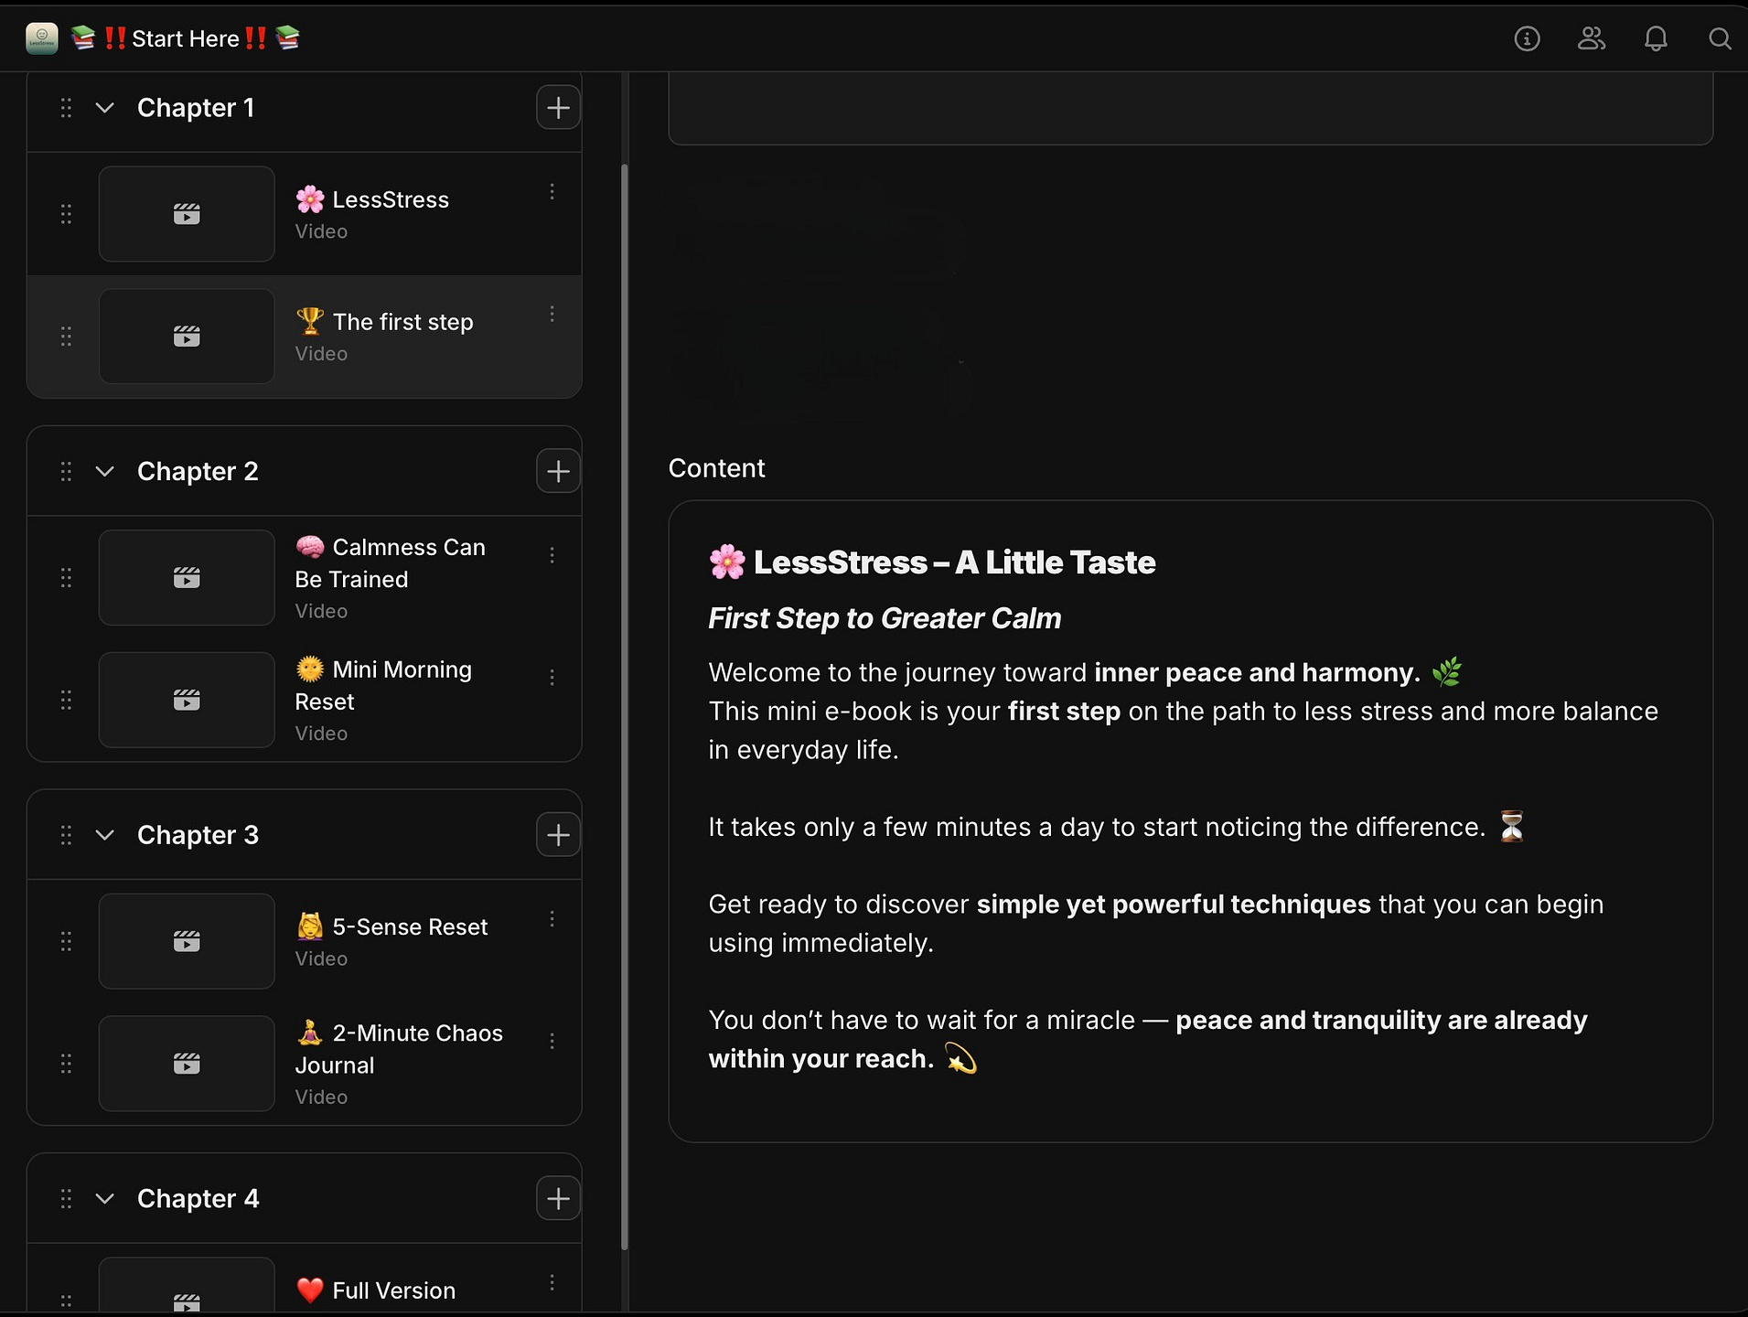This screenshot has width=1748, height=1317.
Task: Click the 'First Step to Greater Calm' subtitle
Action: 885,618
